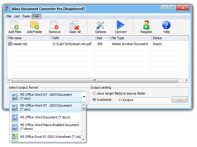Click the format list scroll up arrow
This screenshot has height=147, width=197.
click(83, 105)
